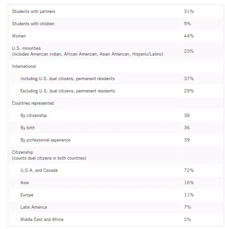Select the 'Citizenship' section heading
This screenshot has width=225, height=229.
pos(23,152)
